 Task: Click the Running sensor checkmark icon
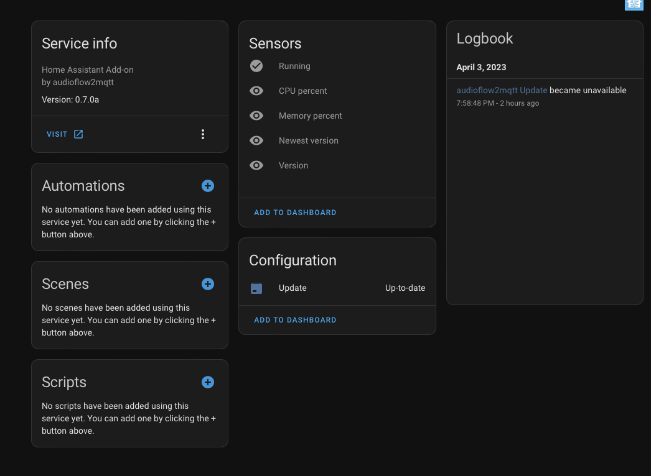pos(256,66)
